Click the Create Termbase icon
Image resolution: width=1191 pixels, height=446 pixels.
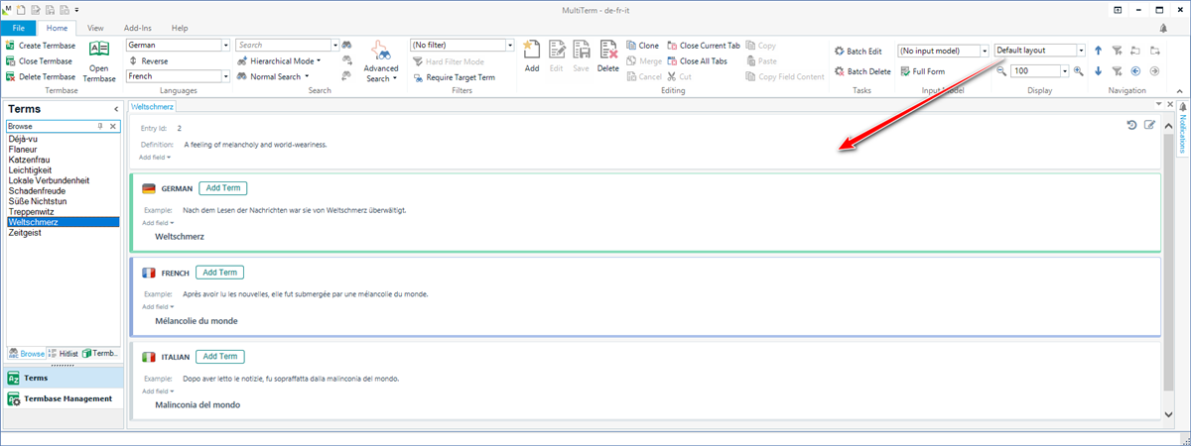point(10,46)
